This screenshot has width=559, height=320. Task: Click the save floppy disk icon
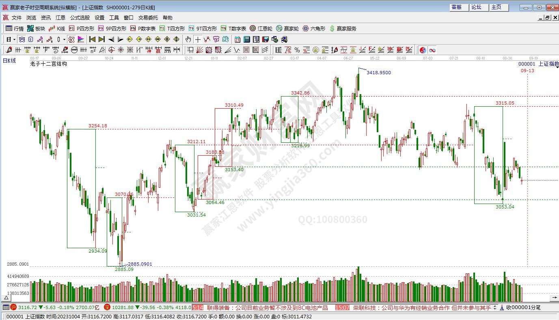click(x=265, y=39)
